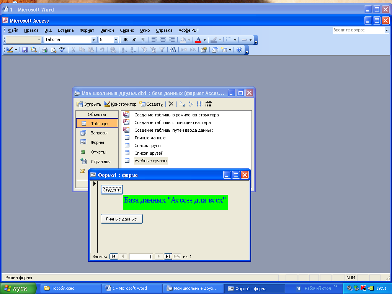Align text right in toolbar
The width and height of the screenshot is (392, 294).
tap(172, 39)
